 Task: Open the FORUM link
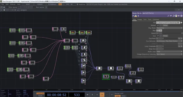40,4
